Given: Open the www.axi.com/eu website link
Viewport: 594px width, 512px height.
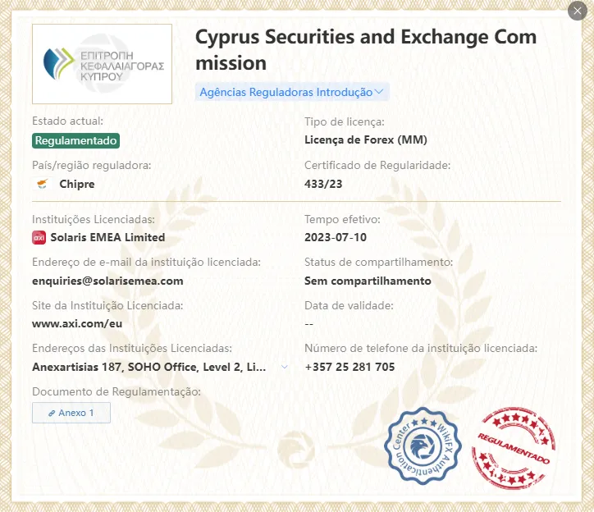Looking at the screenshot, I should 77,323.
